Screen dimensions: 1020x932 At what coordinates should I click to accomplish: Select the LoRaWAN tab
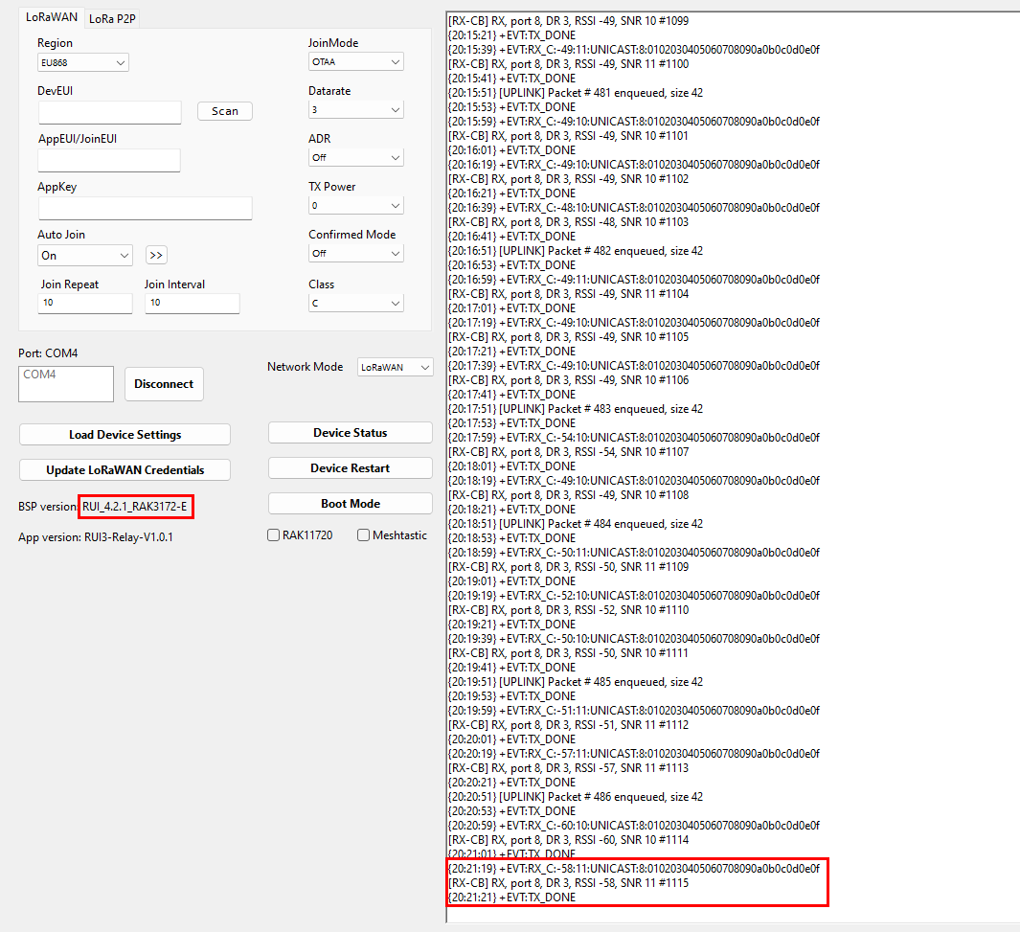[x=52, y=17]
